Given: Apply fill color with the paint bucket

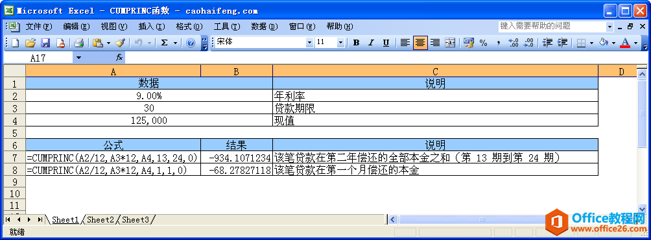Looking at the screenshot, I should [604, 43].
